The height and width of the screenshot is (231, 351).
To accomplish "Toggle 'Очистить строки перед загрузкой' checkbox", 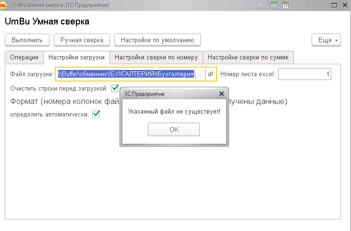I will [x=115, y=88].
